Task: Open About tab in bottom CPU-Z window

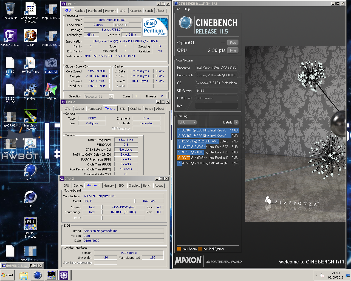Action: coord(159,186)
